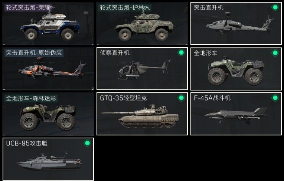Select the GTQ-35轻型坦克 tank image

[139, 116]
